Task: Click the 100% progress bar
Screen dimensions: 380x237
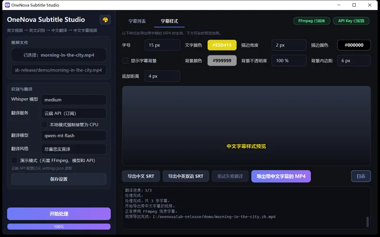Action: (x=59, y=227)
